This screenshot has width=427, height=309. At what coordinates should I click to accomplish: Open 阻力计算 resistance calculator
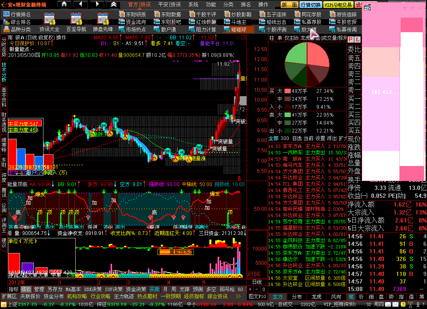click(203, 29)
